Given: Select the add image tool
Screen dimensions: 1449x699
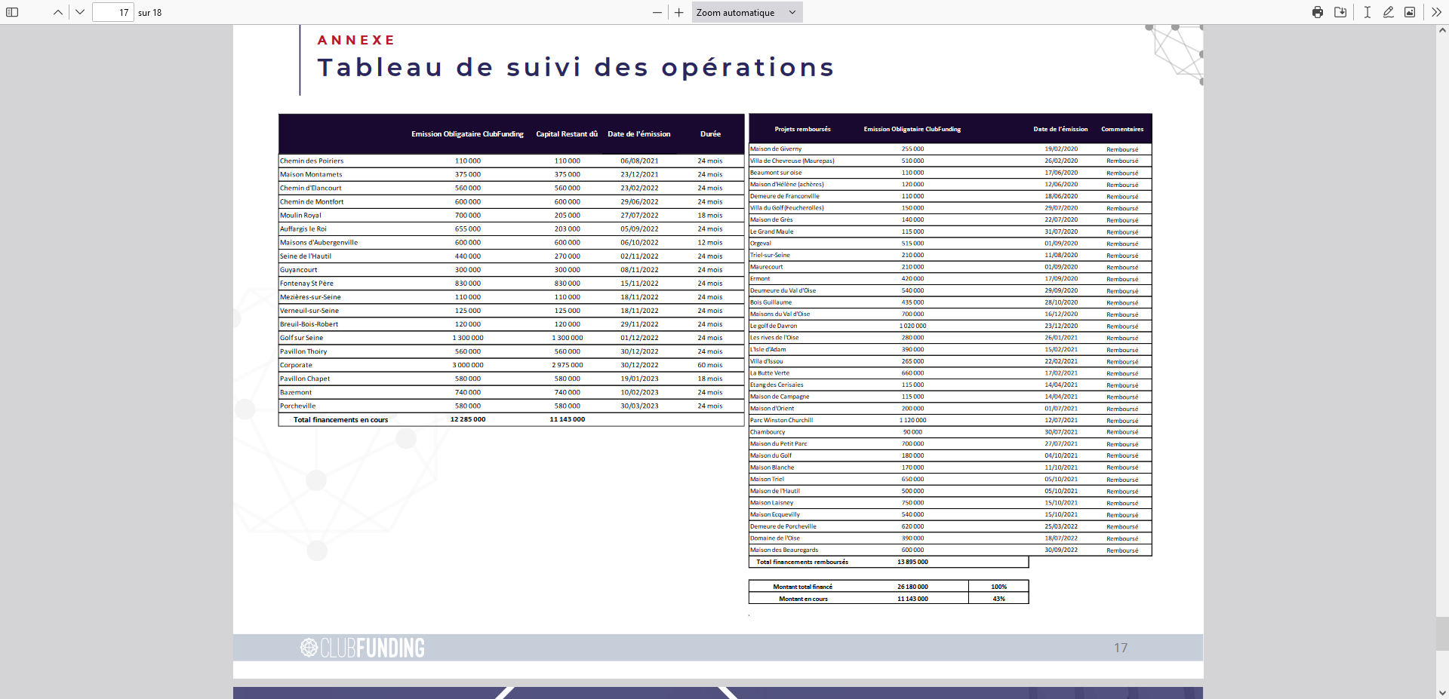Looking at the screenshot, I should tap(1410, 12).
